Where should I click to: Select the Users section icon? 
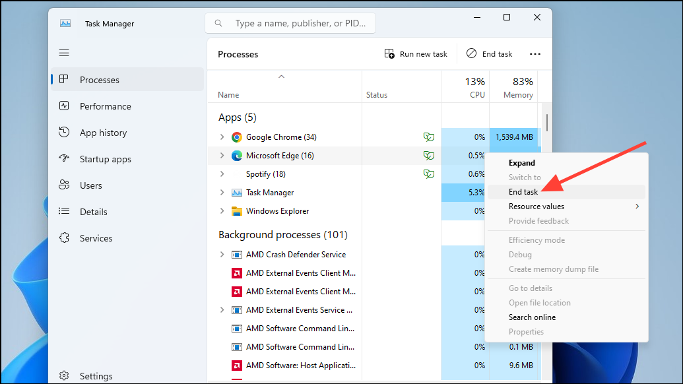point(64,185)
